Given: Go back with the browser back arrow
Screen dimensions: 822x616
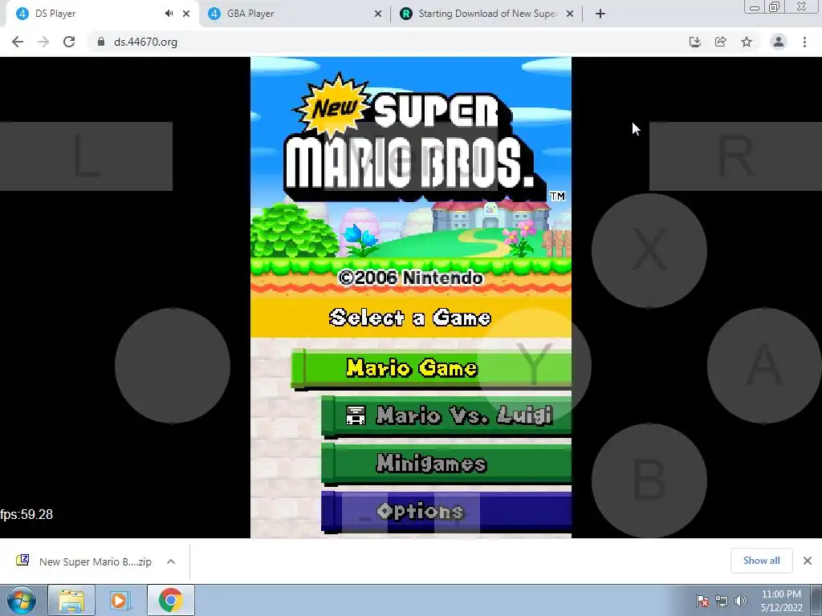Looking at the screenshot, I should (x=18, y=42).
